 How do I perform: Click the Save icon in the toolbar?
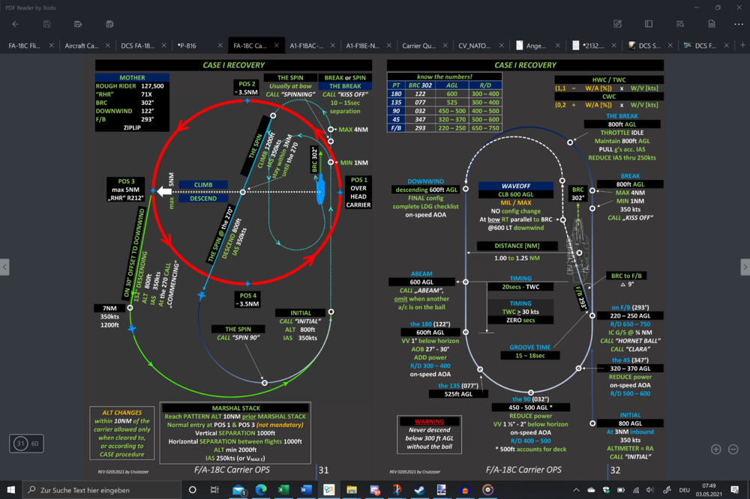[x=46, y=24]
